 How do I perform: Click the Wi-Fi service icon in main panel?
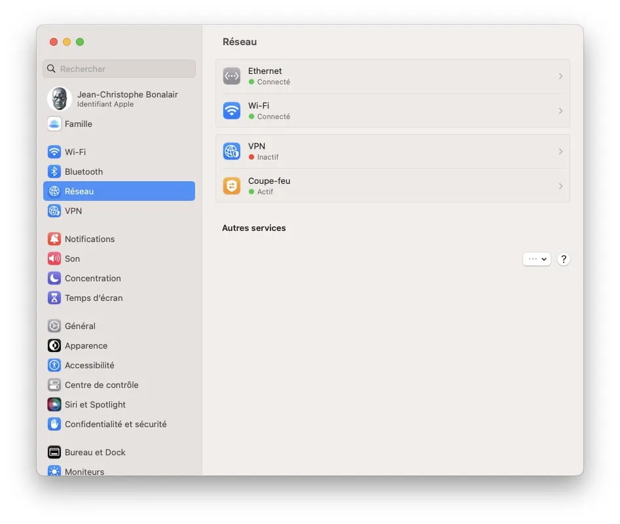(x=232, y=111)
